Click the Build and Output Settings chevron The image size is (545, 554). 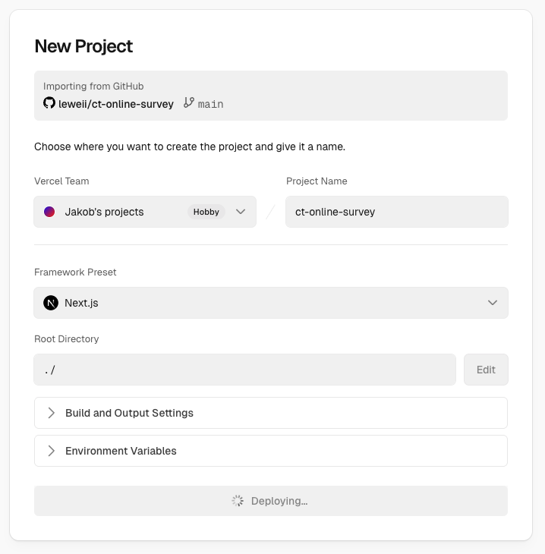[x=52, y=413]
